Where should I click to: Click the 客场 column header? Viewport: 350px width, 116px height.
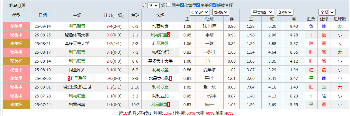[x=160, y=15]
